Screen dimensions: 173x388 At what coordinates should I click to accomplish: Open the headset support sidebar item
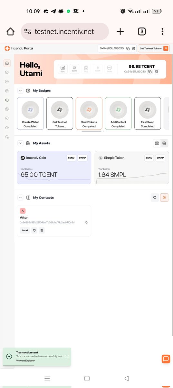click(x=7, y=137)
